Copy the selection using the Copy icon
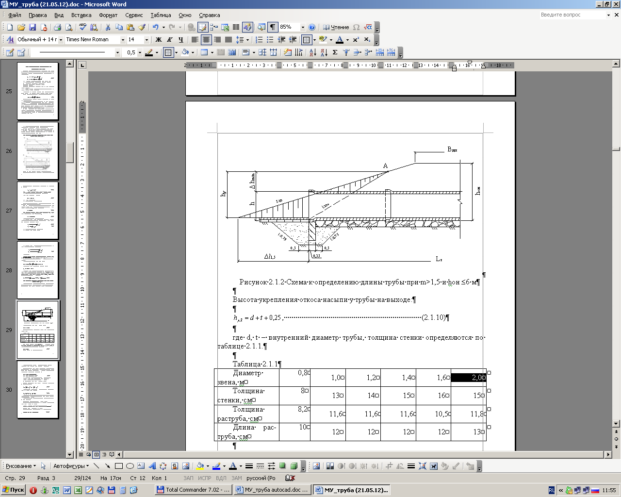This screenshot has width=621, height=497. pos(119,27)
